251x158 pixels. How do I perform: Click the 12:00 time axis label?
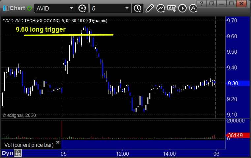pos(122,154)
